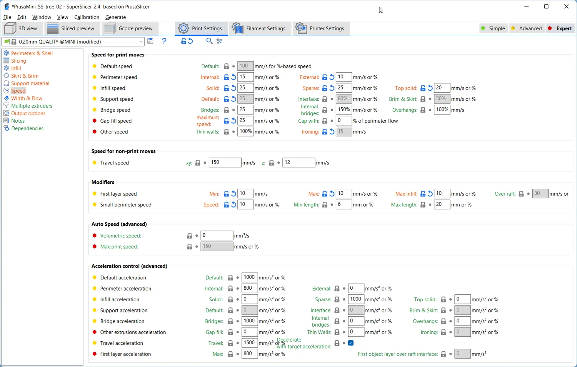Open the Calibration menu

(87, 17)
